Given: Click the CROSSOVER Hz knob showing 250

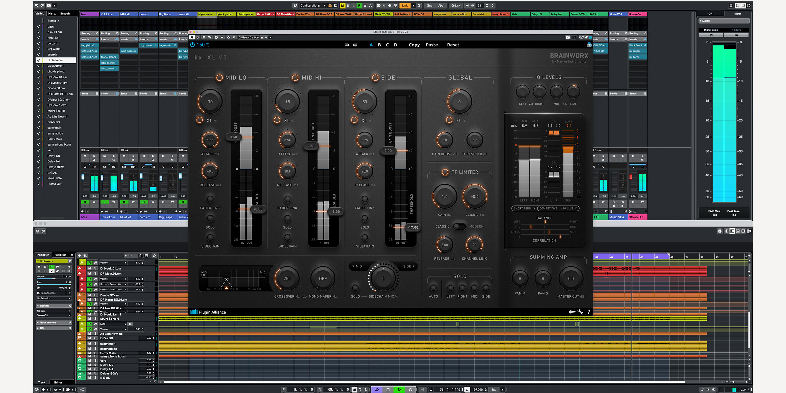Looking at the screenshot, I should pos(287,279).
